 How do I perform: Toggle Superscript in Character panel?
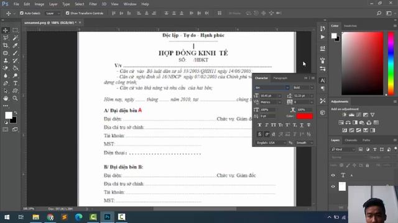(x=287, y=125)
